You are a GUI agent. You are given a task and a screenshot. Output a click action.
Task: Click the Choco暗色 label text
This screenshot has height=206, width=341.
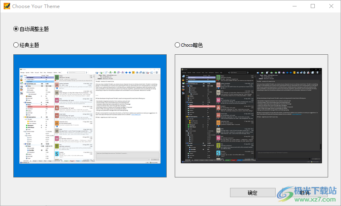tap(192, 45)
